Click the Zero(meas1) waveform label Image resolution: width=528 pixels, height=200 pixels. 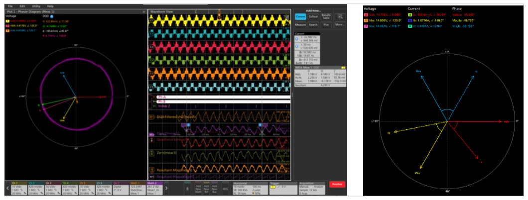(x=166, y=153)
